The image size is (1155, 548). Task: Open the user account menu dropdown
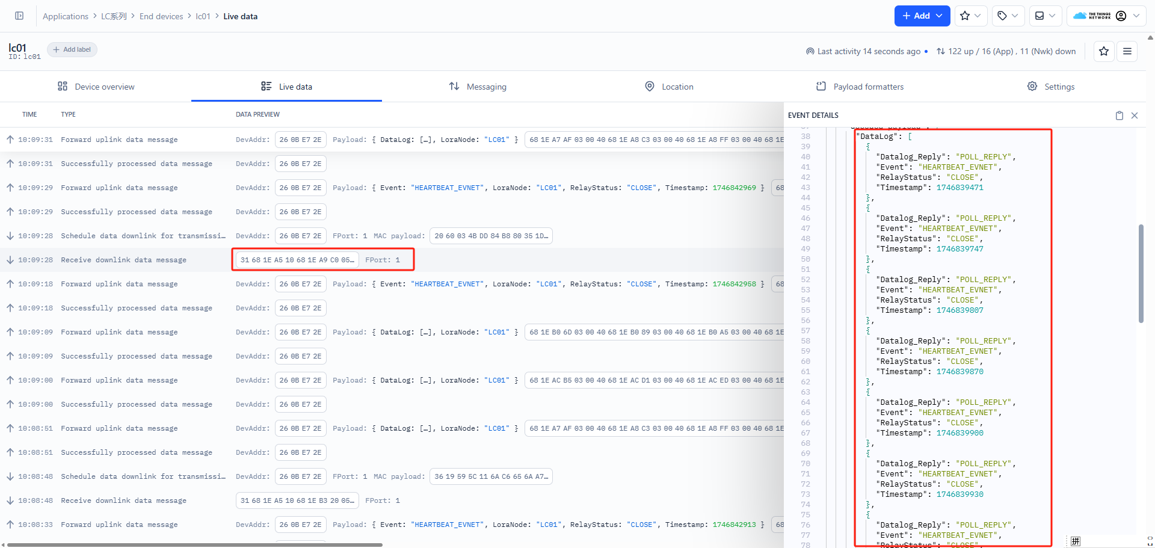point(1106,16)
